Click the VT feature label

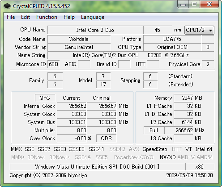[188, 149]
